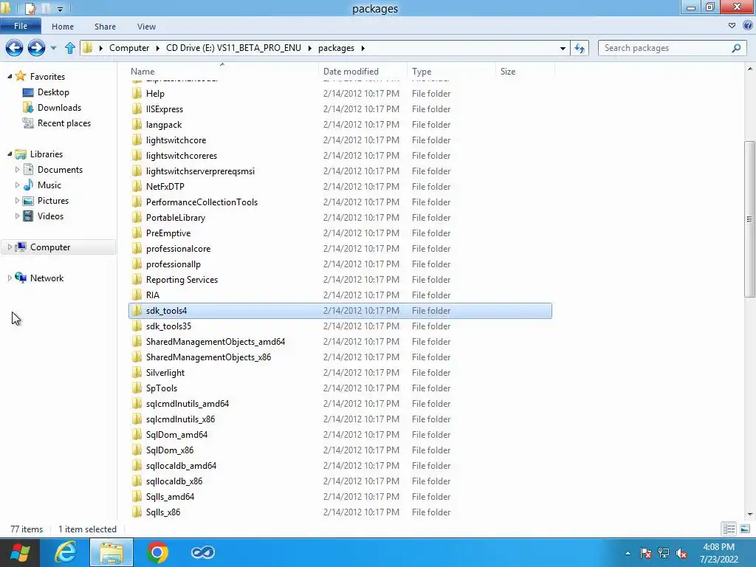
Task: Select the RIA folder icon
Action: (137, 295)
